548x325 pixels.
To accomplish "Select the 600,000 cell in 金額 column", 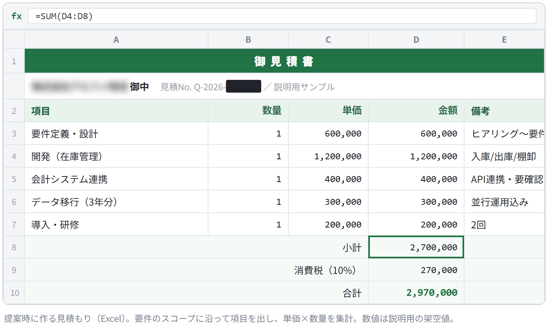I will coord(416,133).
